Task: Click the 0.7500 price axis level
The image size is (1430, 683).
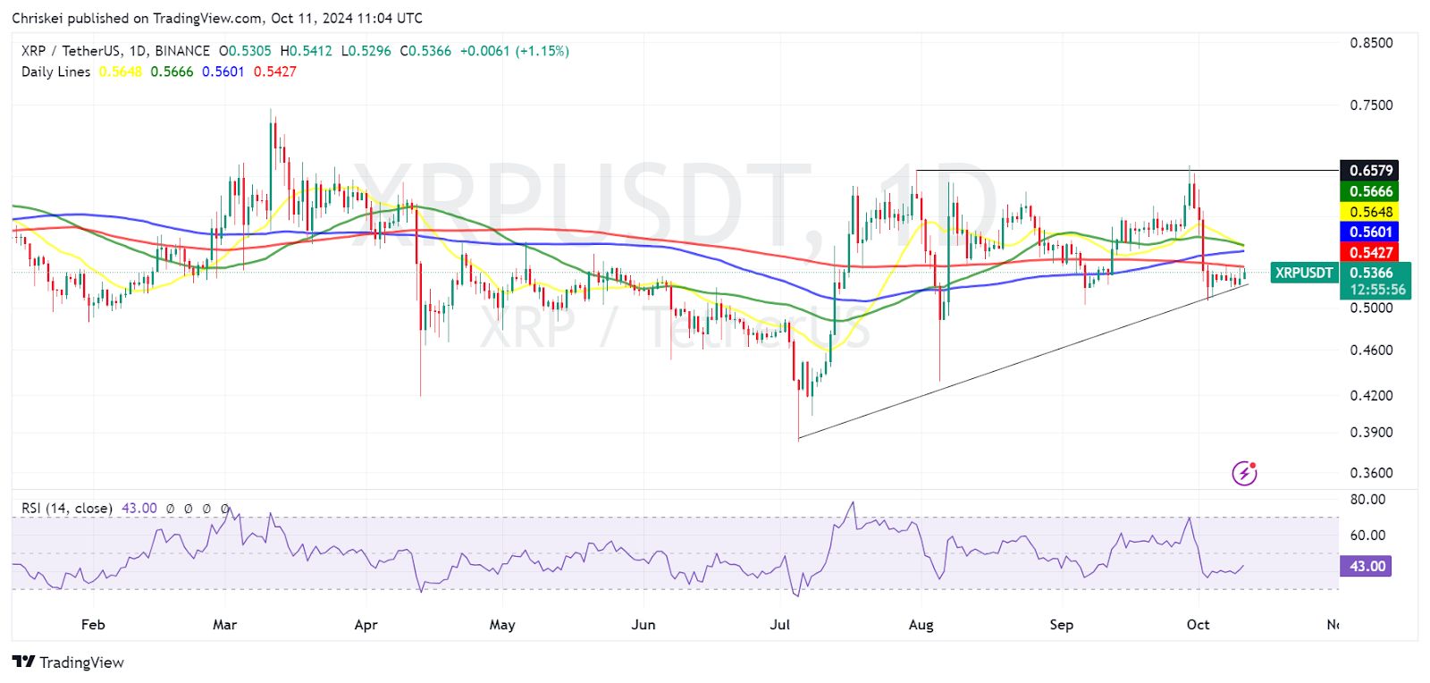Action: (x=1371, y=105)
